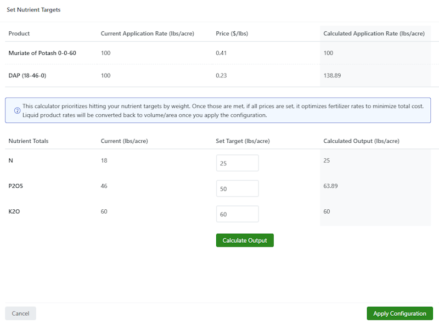This screenshot has height=324, width=439.
Task: Select the 138.89 calculated rate for DAP
Action: (332, 75)
